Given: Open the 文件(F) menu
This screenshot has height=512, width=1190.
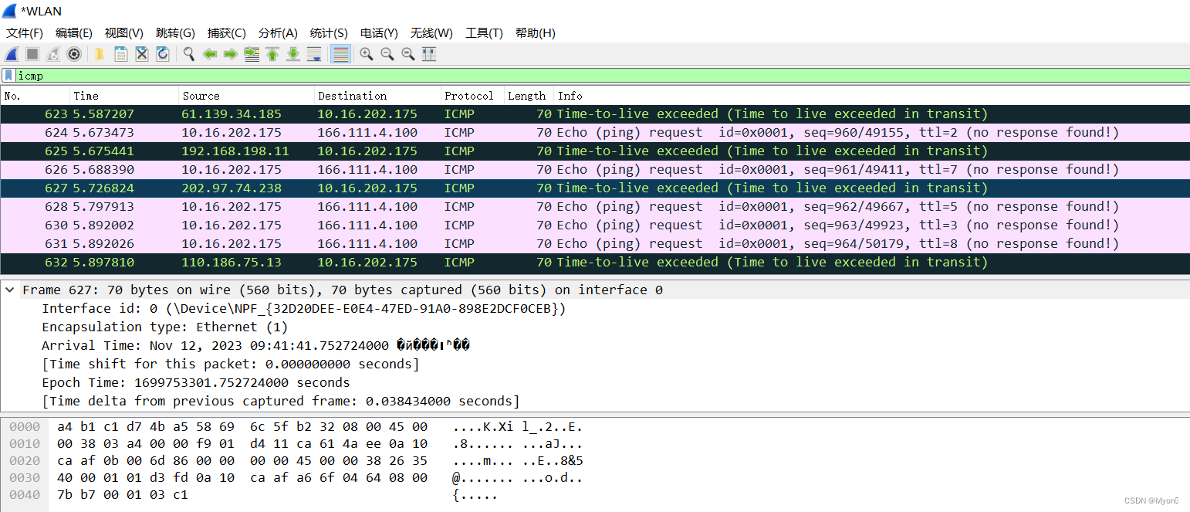Looking at the screenshot, I should tap(25, 33).
